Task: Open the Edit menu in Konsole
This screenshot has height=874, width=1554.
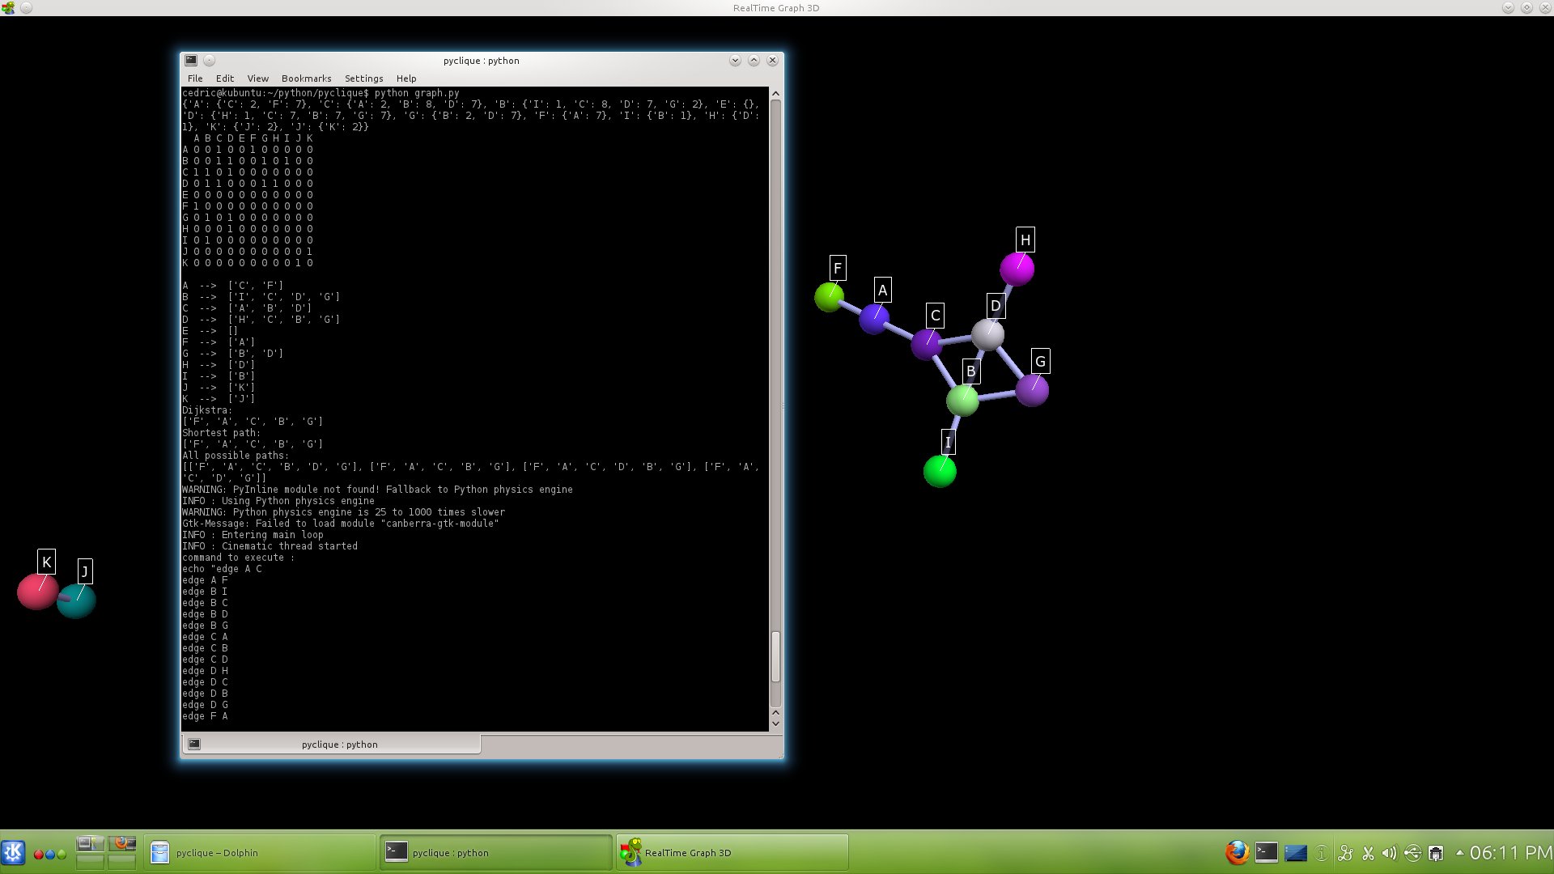Action: [225, 78]
